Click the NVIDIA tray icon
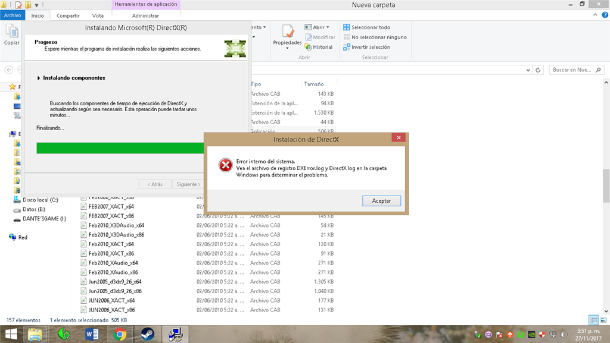 coord(531,335)
